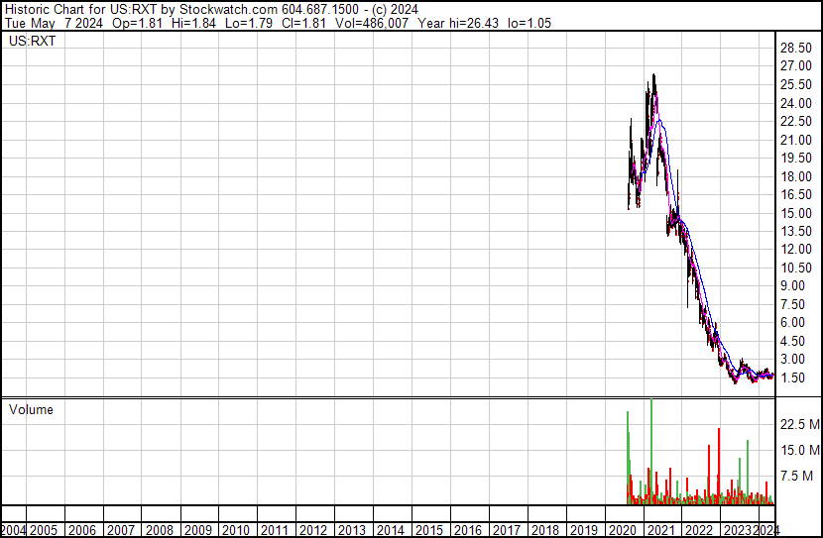Image resolution: width=823 pixels, height=538 pixels.
Task: Click the 2021 year label on the time axis
Action: pyautogui.click(x=659, y=530)
